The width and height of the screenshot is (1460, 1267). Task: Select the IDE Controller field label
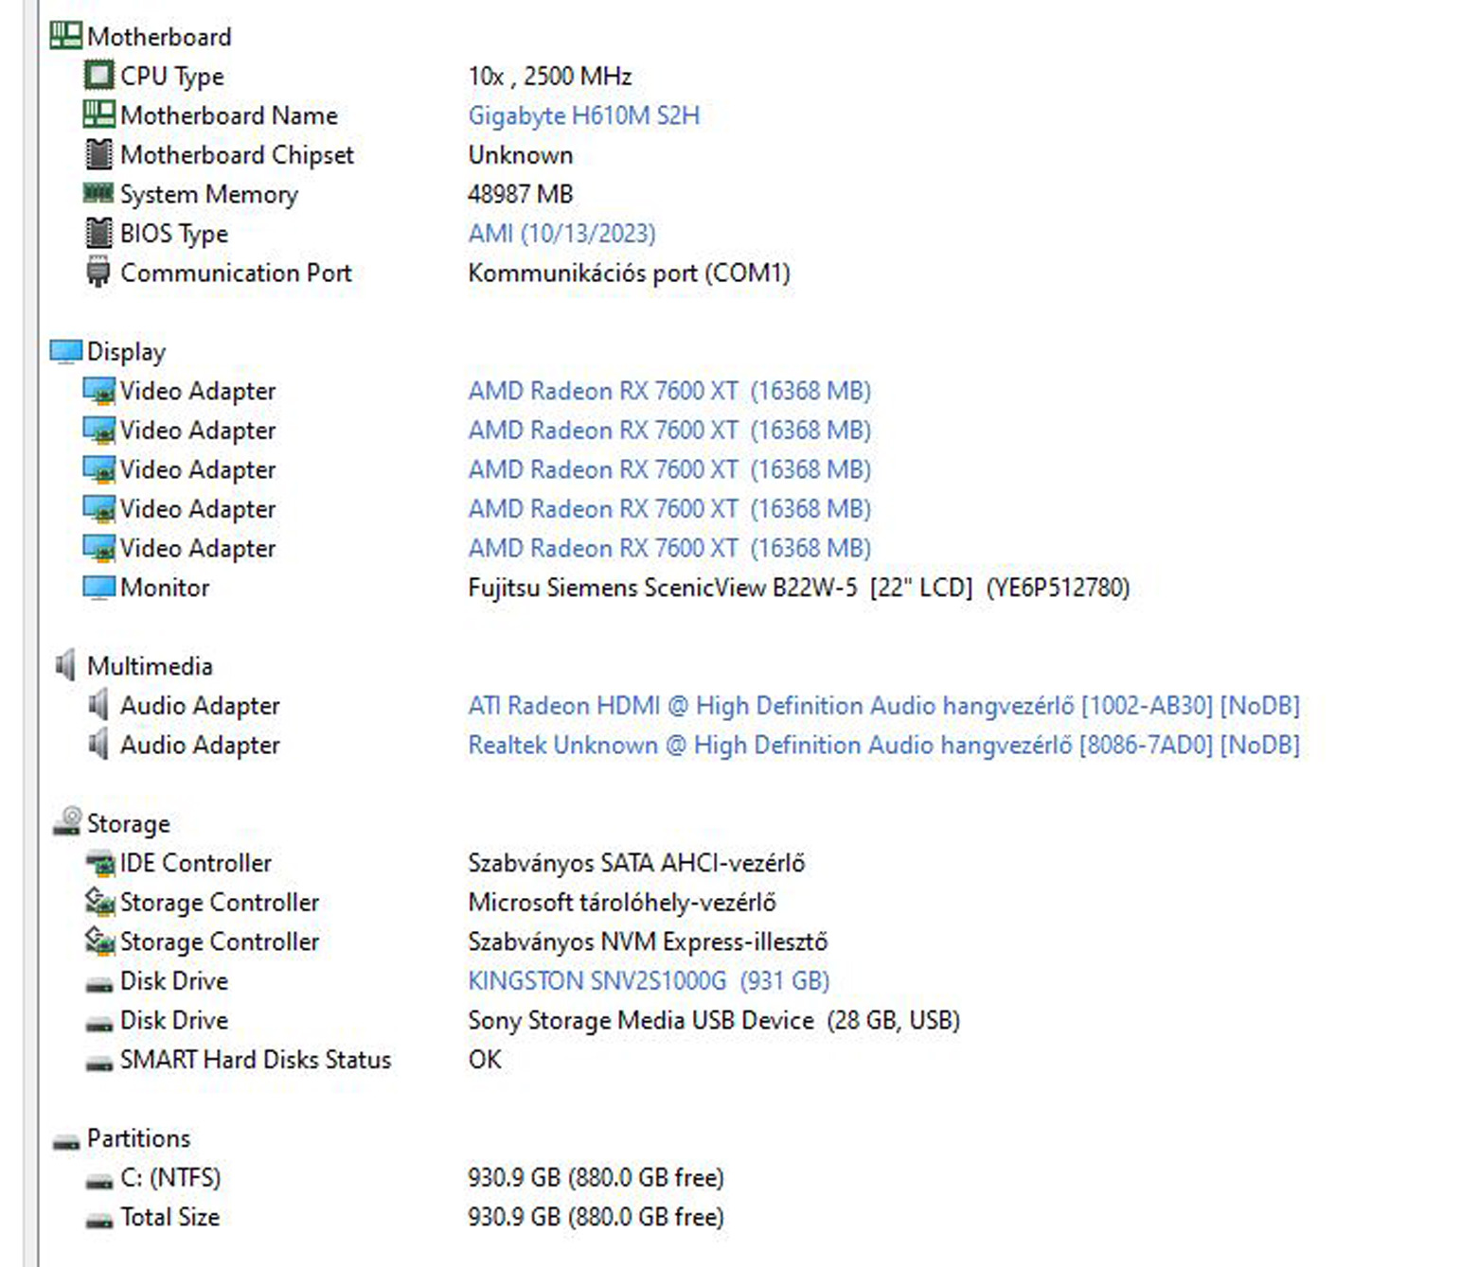pyautogui.click(x=195, y=863)
